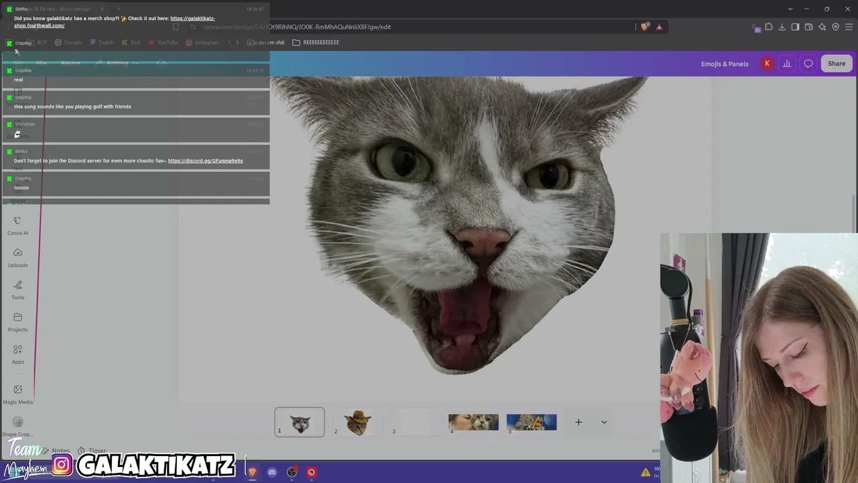Viewport: 858px width, 483px height.
Task: Open the Brave VPN shield icon
Action: (x=836, y=27)
